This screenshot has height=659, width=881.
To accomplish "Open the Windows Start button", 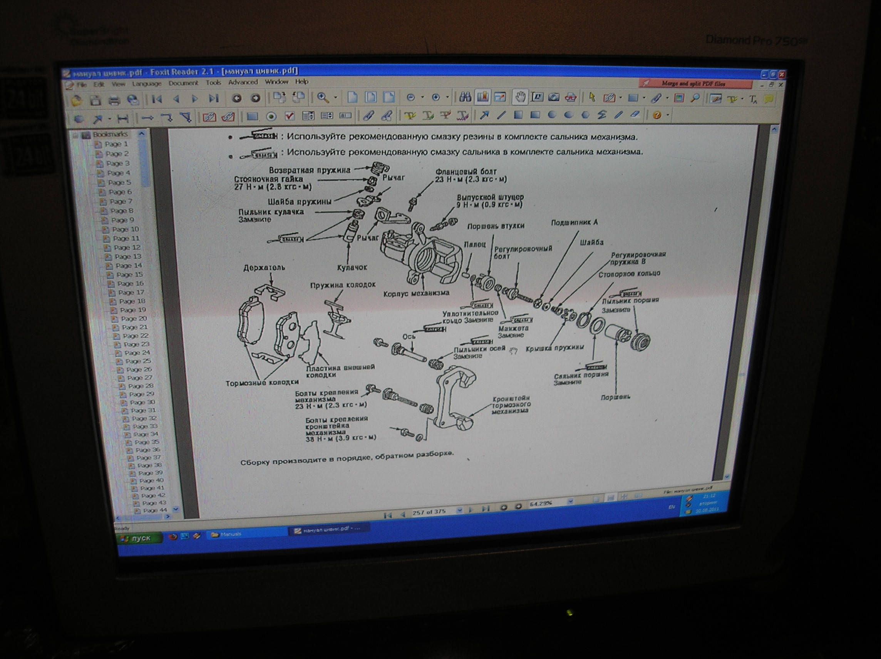I will [x=137, y=539].
